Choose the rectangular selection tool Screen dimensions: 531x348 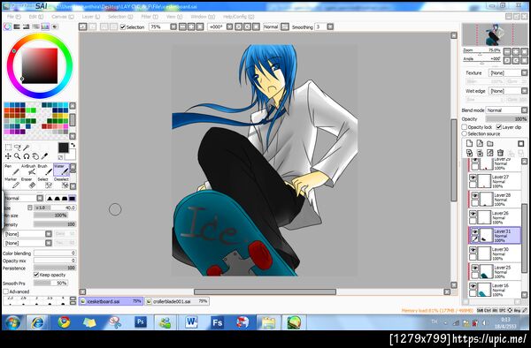(8, 147)
